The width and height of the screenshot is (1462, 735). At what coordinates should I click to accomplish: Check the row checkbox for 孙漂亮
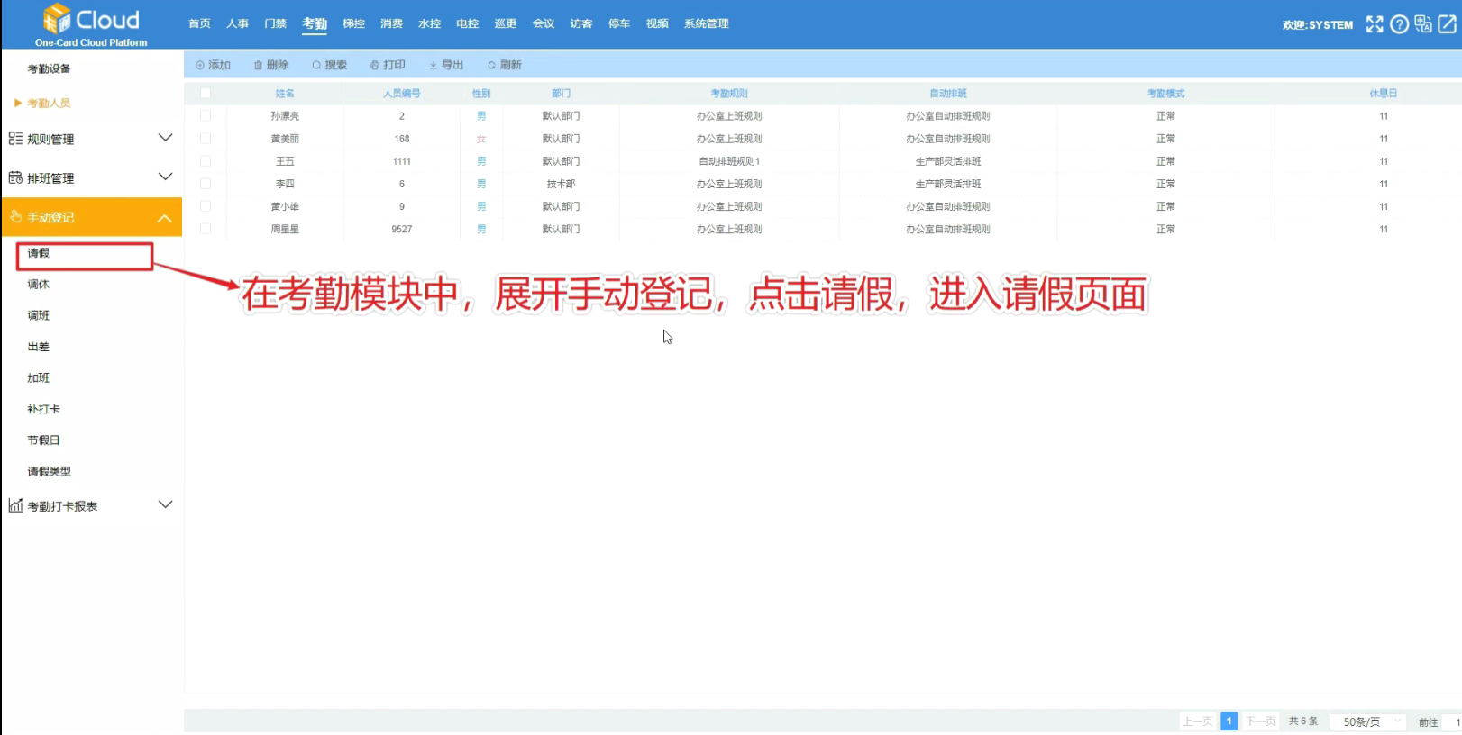click(x=206, y=116)
